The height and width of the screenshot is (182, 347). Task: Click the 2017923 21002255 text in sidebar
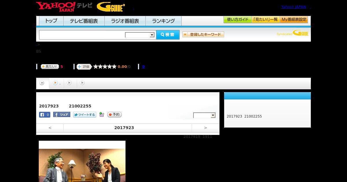(244, 116)
